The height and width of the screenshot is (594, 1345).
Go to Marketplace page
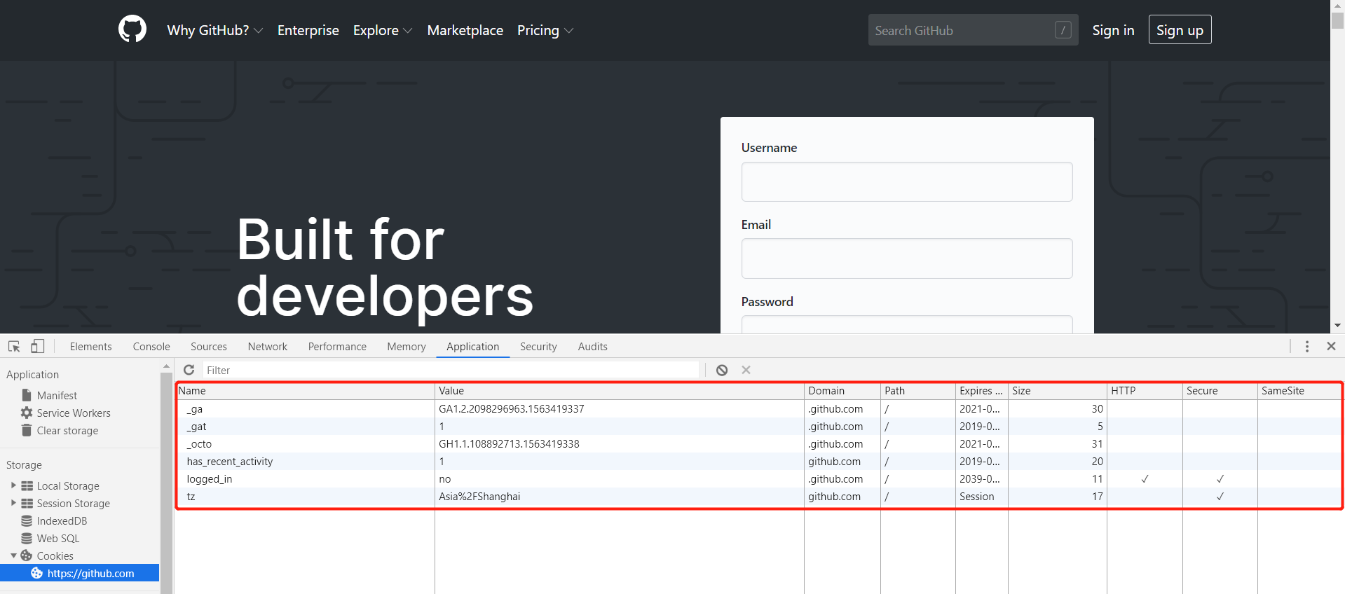(x=465, y=30)
